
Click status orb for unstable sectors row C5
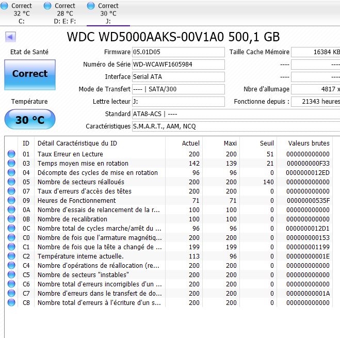tap(11, 275)
